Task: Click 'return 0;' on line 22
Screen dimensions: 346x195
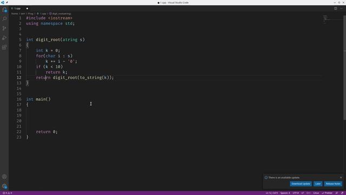Action: tap(47, 132)
